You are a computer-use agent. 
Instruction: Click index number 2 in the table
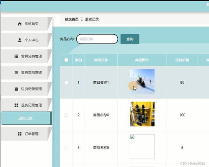coord(78,115)
